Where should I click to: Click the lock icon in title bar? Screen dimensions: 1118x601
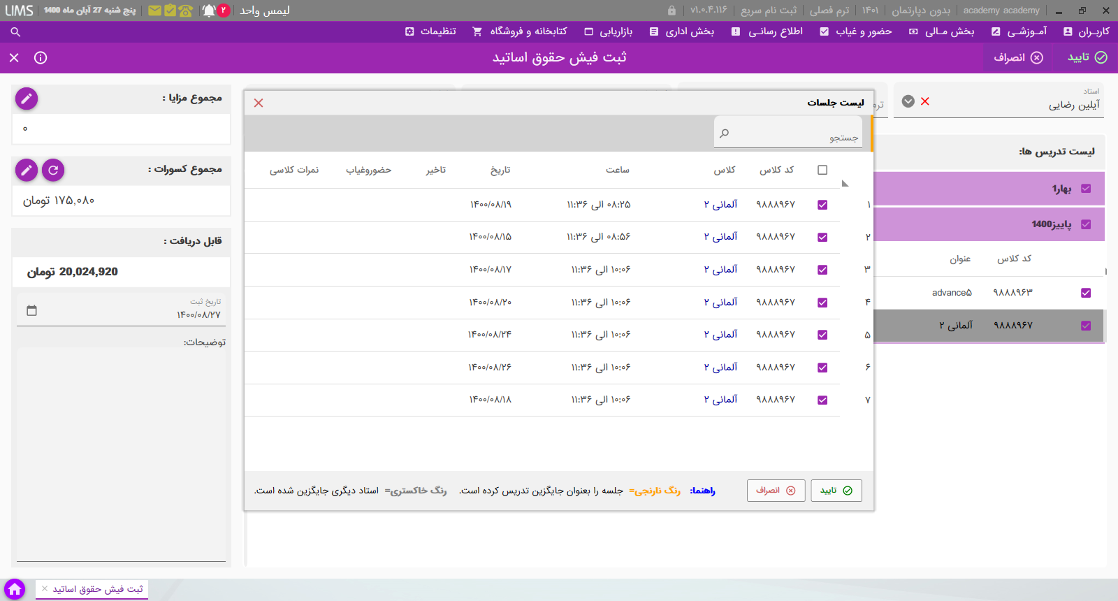[x=671, y=10]
